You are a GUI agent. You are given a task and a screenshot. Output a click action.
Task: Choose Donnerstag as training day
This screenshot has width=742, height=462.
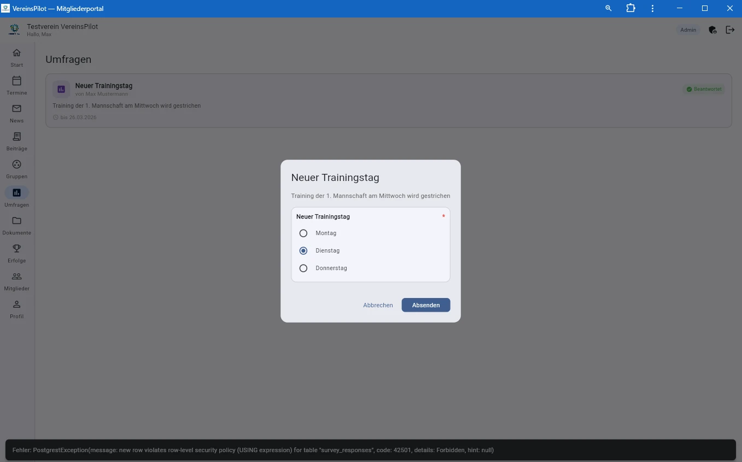(303, 268)
